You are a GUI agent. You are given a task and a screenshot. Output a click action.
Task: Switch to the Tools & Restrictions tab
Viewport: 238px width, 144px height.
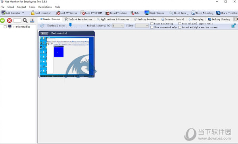pyautogui.click(x=78, y=19)
